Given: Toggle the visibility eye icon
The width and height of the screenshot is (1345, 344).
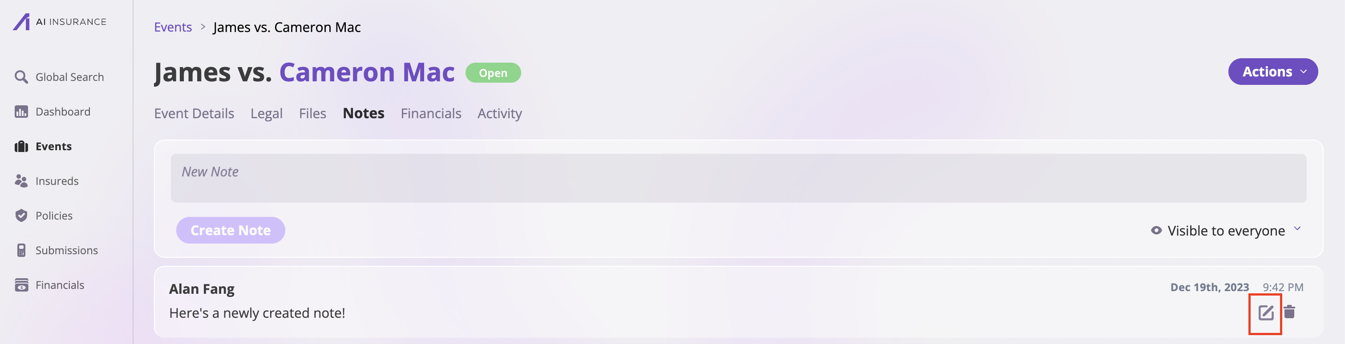Looking at the screenshot, I should [1156, 230].
